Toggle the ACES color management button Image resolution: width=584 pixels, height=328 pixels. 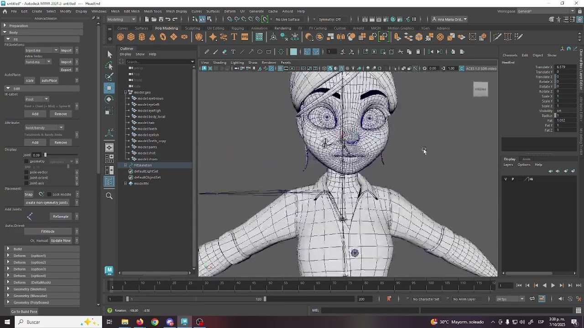coord(462,68)
